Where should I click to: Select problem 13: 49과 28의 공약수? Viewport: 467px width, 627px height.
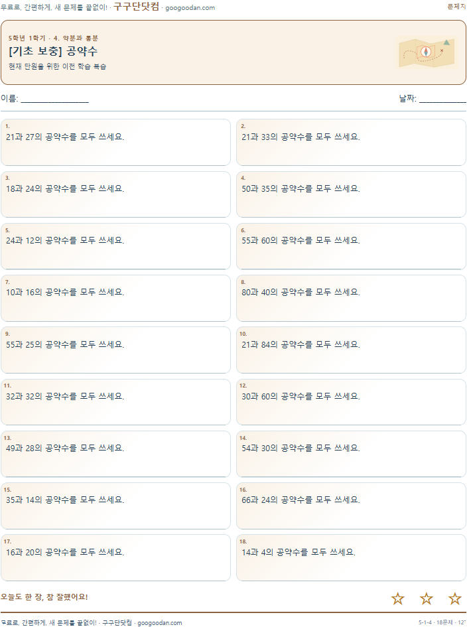point(115,454)
